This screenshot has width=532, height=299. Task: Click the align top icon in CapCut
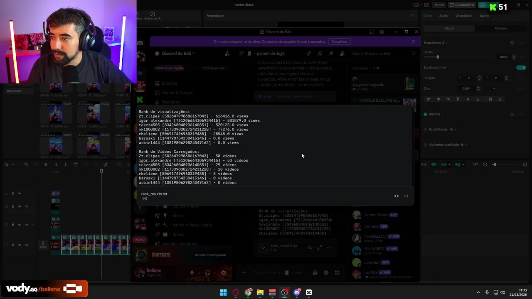[x=458, y=99]
